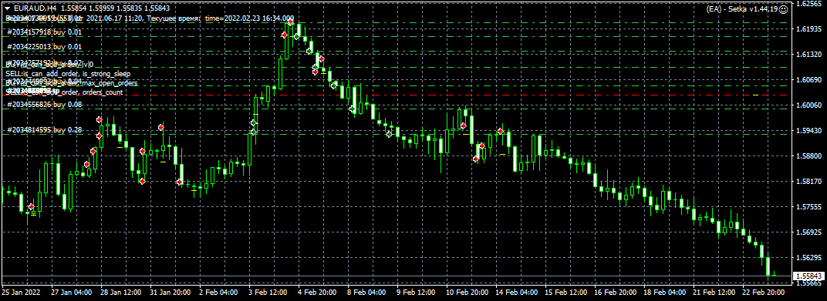
Task: Click the red trade arrow at the 25 Jan low
Action: click(x=31, y=207)
